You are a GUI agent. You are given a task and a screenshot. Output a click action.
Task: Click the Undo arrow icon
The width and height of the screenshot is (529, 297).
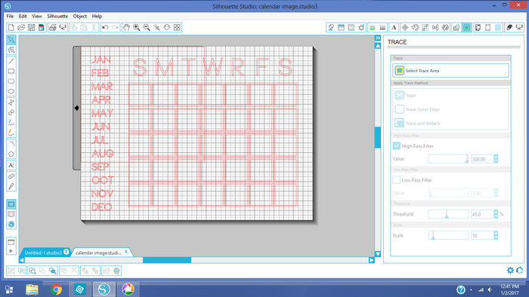105,28
